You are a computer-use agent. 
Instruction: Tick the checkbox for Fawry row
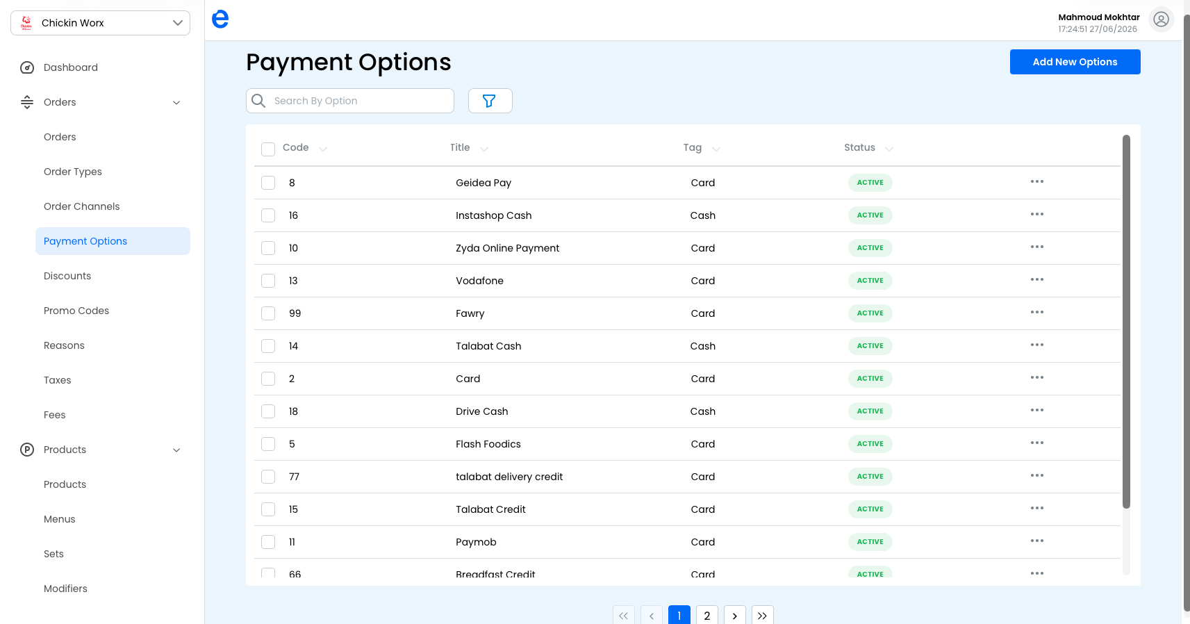point(268,313)
